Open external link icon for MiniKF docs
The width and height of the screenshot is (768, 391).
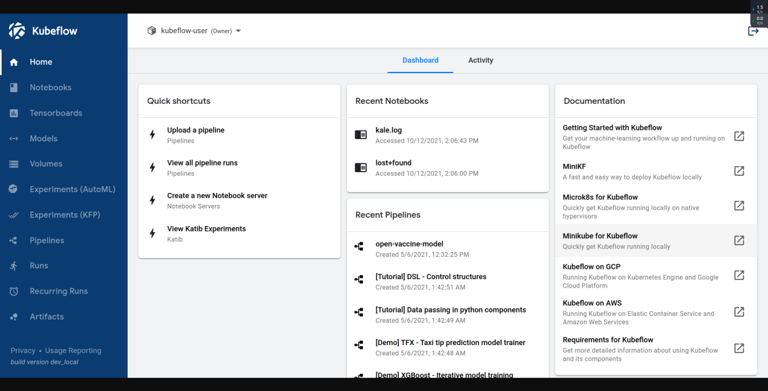click(739, 171)
